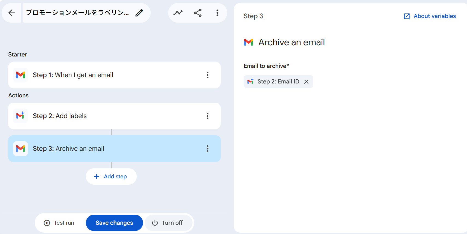467x234 pixels.
Task: Click the Gmail icon in Step 3
Action: 21,149
